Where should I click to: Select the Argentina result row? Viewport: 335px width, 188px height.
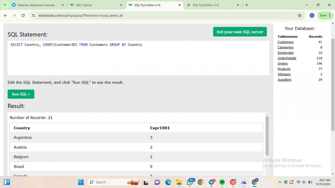pyautogui.click(x=136, y=138)
